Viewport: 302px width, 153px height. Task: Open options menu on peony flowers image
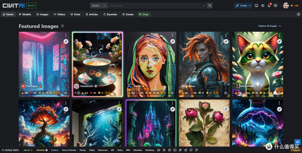tap(226, 103)
